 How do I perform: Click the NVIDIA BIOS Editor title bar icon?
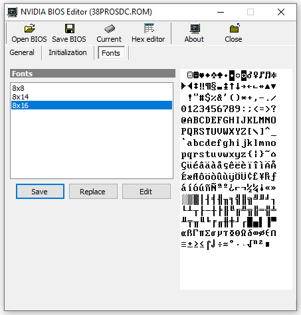(12, 12)
